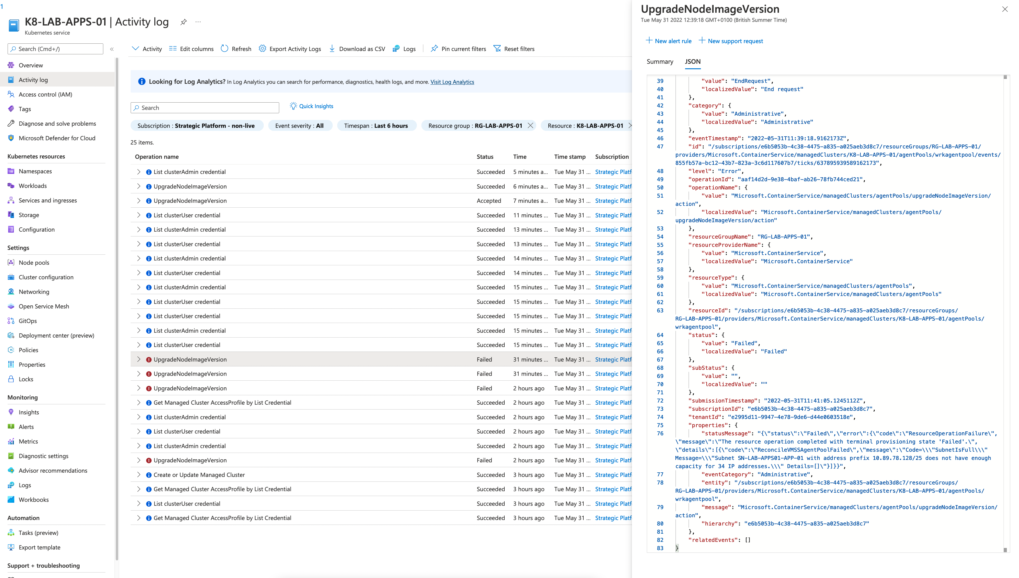1019x578 pixels.
Task: Refresh the activity log
Action: point(236,49)
